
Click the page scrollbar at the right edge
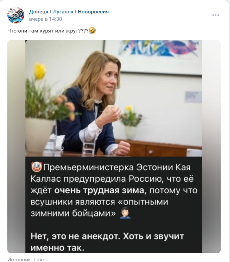click(229, 131)
